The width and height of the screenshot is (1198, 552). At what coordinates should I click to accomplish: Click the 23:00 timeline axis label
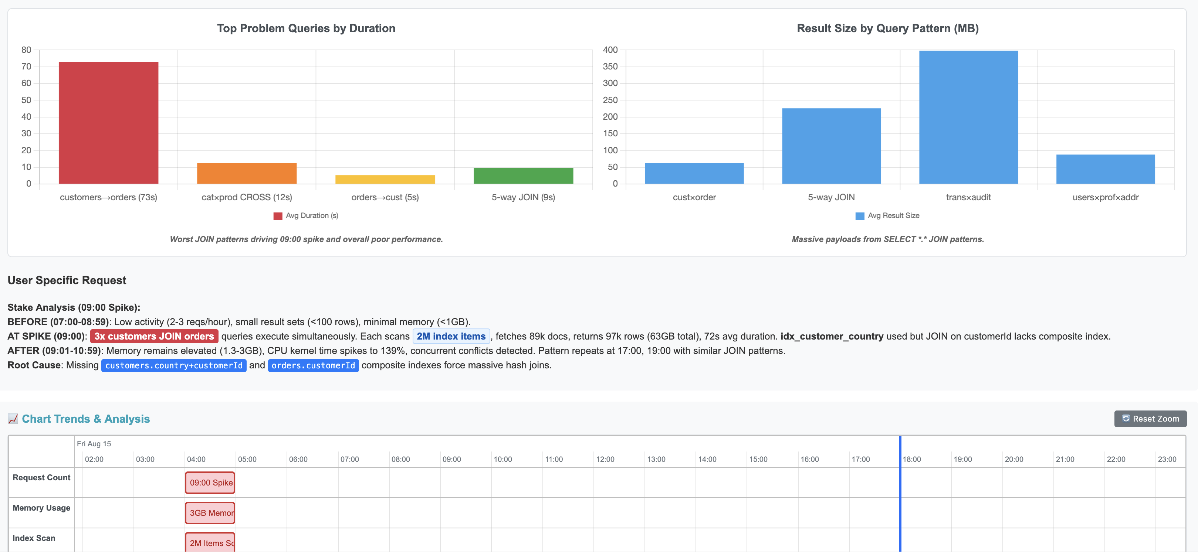pyautogui.click(x=1167, y=459)
